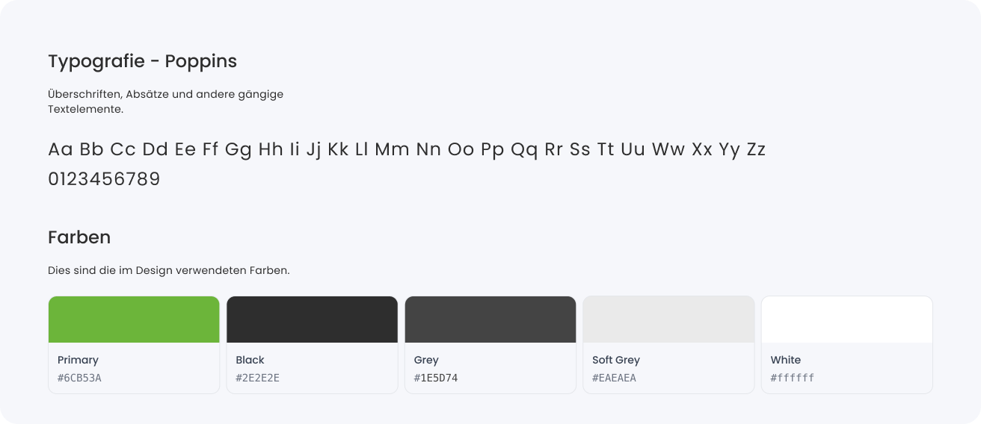
Task: Click the 'Soft Grey' swatch label
Action: tap(616, 360)
